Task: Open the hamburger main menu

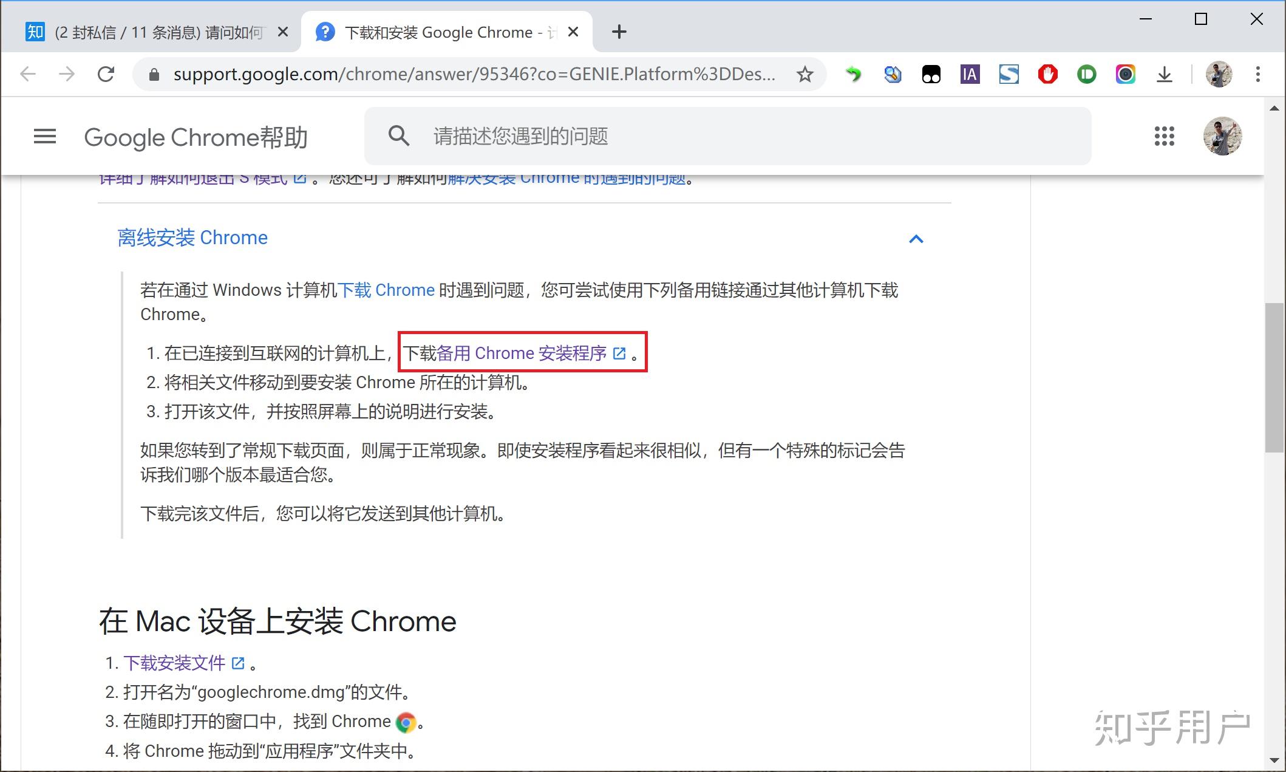Action: pos(45,136)
